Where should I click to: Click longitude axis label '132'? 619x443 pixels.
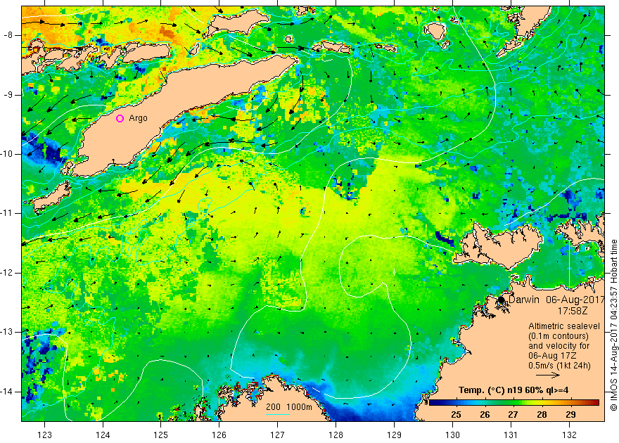pos(569,435)
